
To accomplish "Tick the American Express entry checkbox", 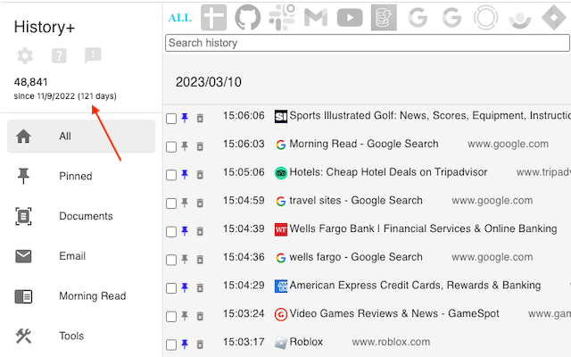I will 171,287.
